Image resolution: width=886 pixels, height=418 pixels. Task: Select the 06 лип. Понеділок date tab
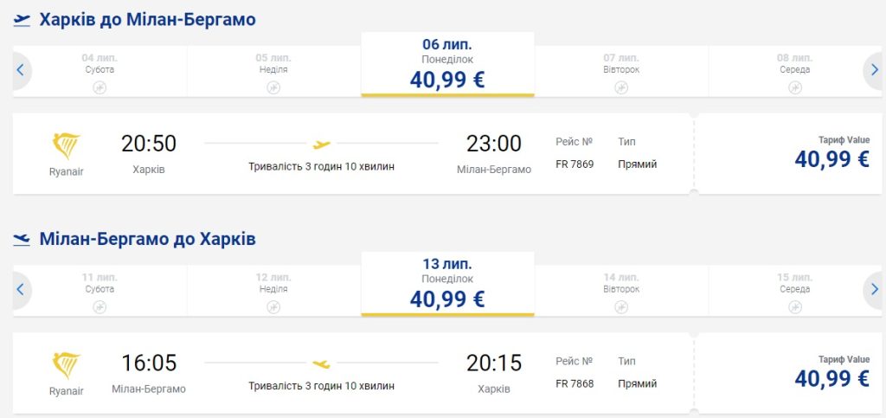(447, 64)
